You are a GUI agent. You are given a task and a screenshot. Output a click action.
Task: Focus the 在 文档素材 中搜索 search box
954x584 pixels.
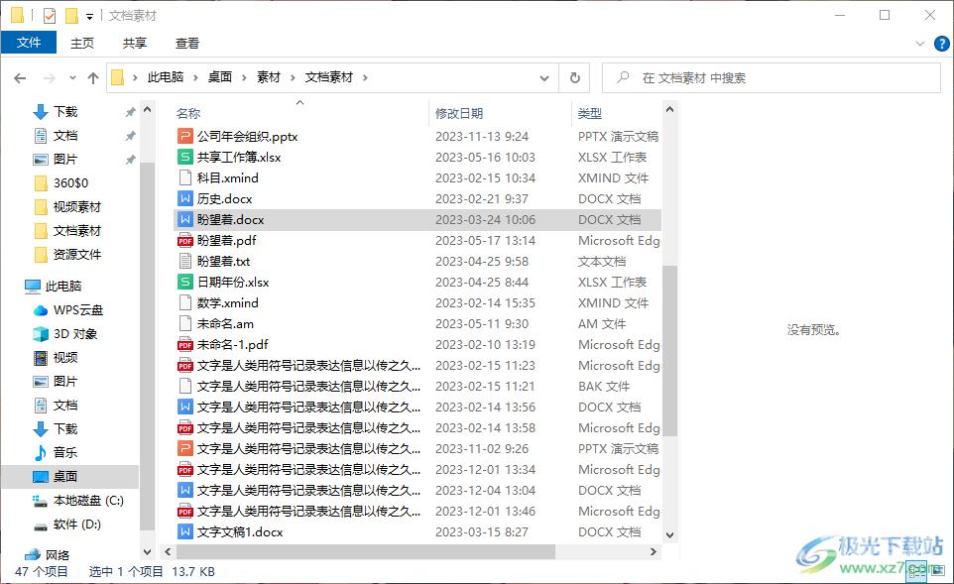pyautogui.click(x=772, y=78)
